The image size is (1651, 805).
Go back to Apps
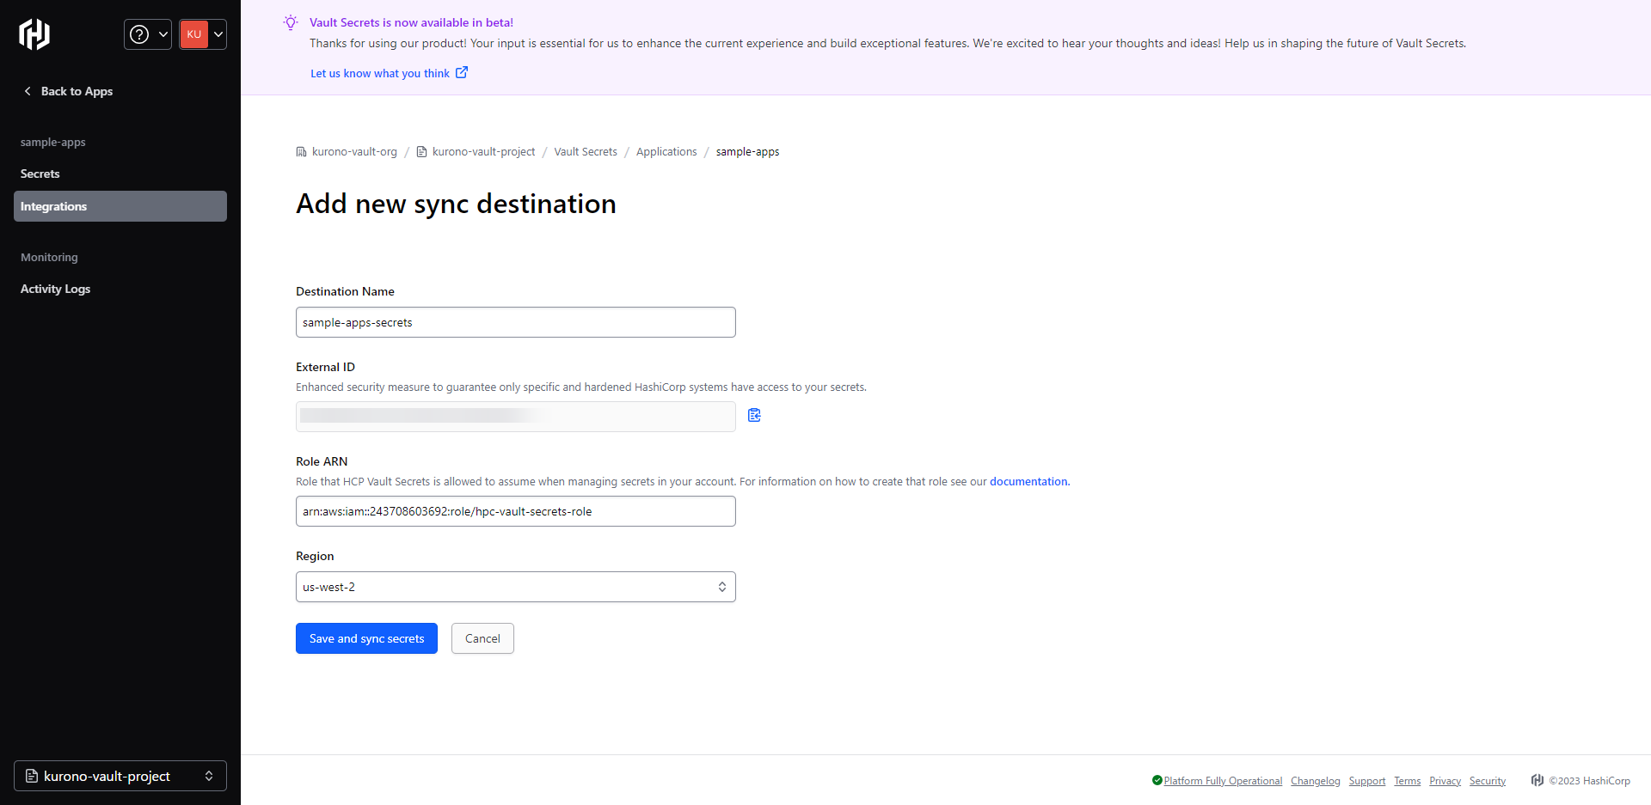point(77,91)
